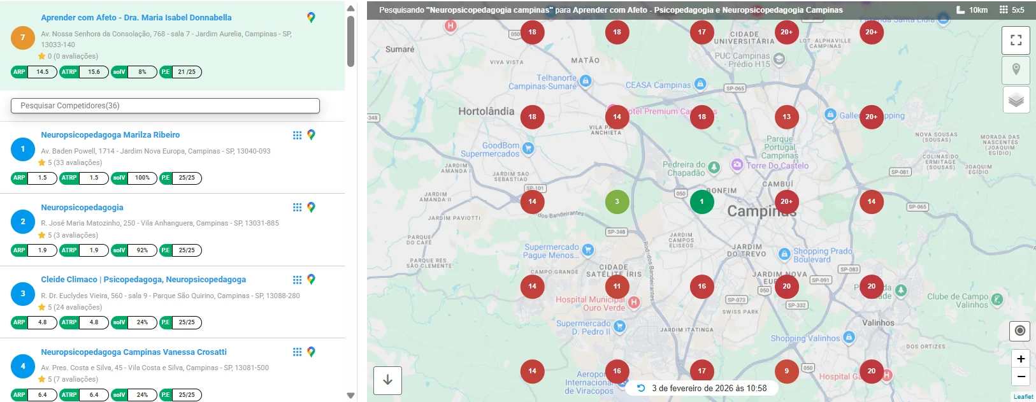Click ATRP 15.6 metric pill
Screen dimensions: 1036x402
click(x=85, y=72)
